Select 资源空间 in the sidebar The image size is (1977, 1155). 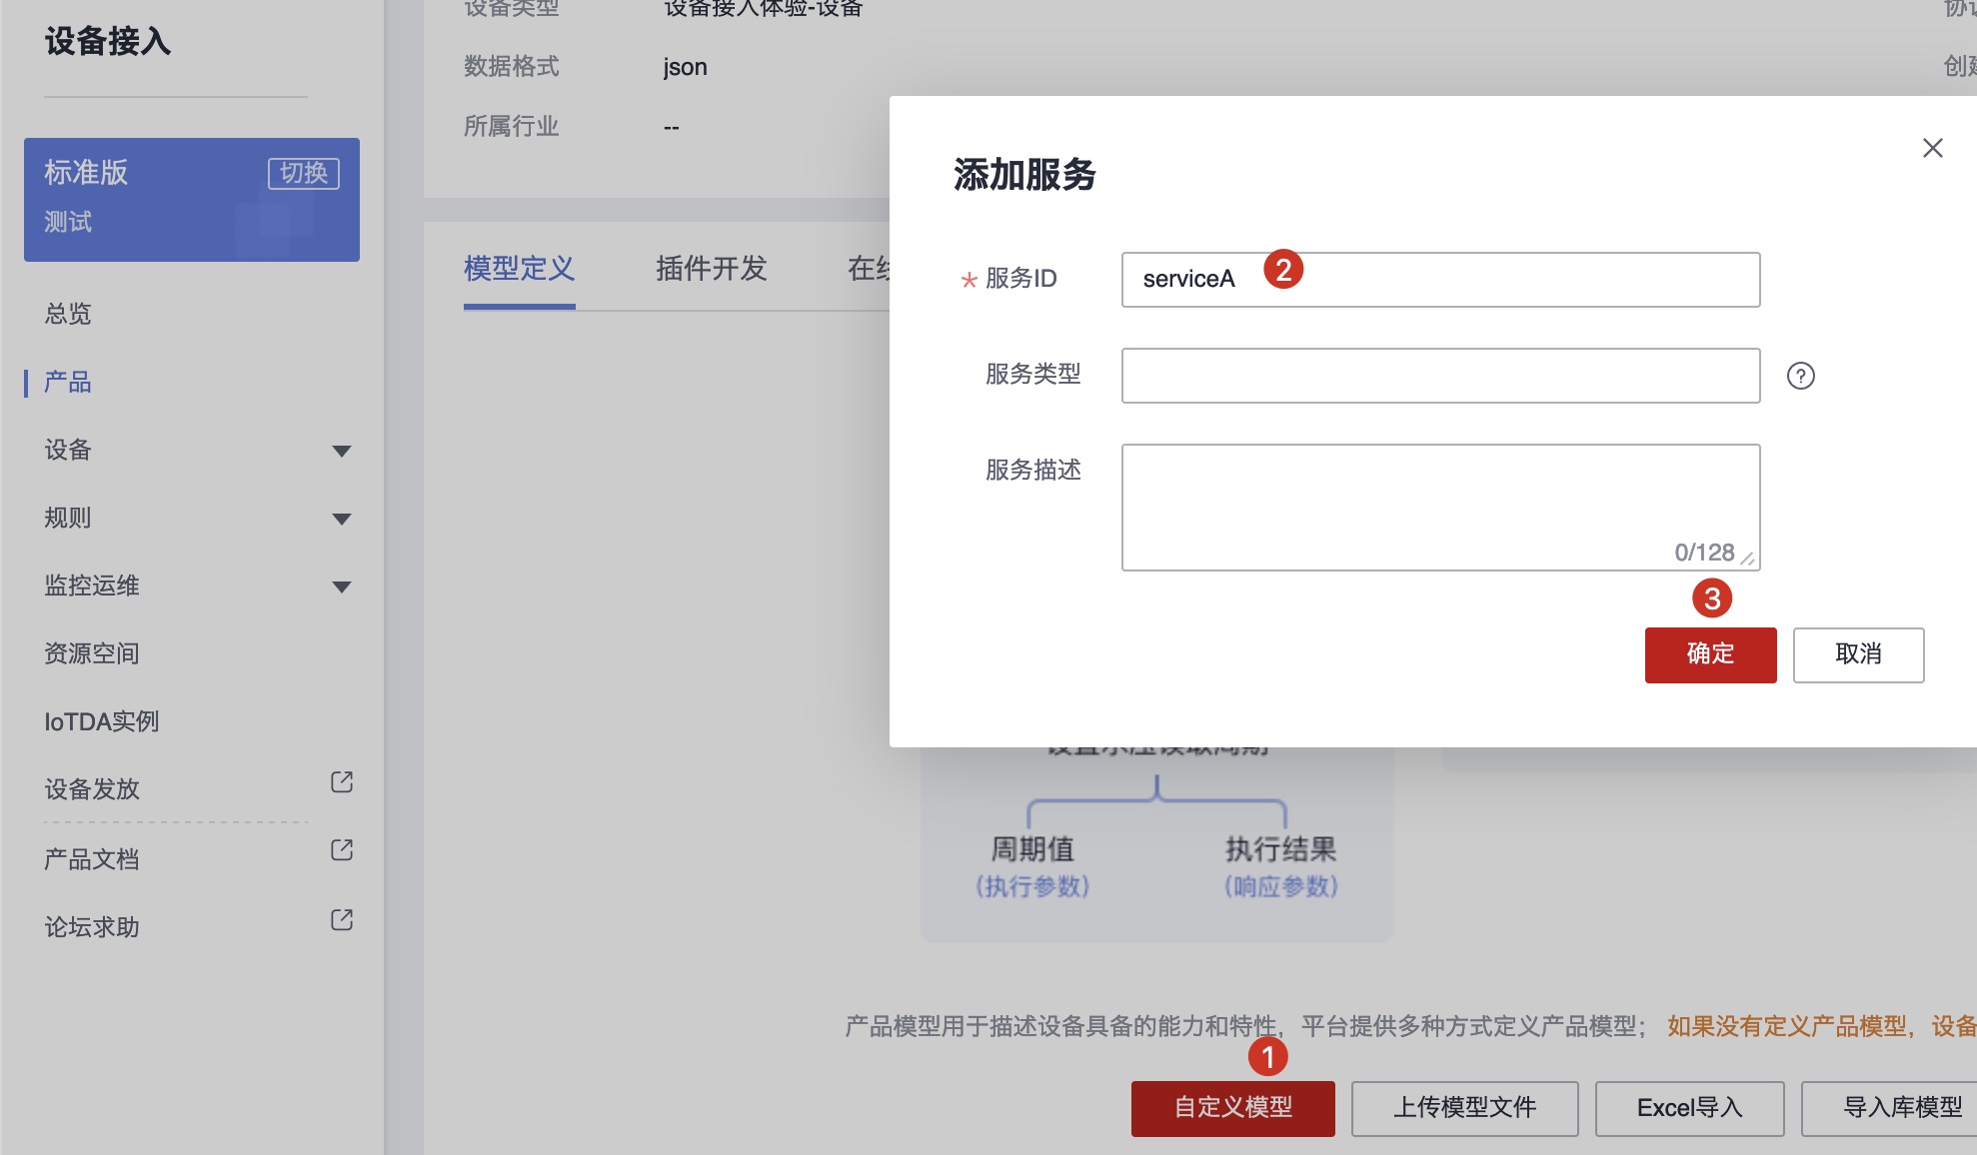pyautogui.click(x=92, y=653)
